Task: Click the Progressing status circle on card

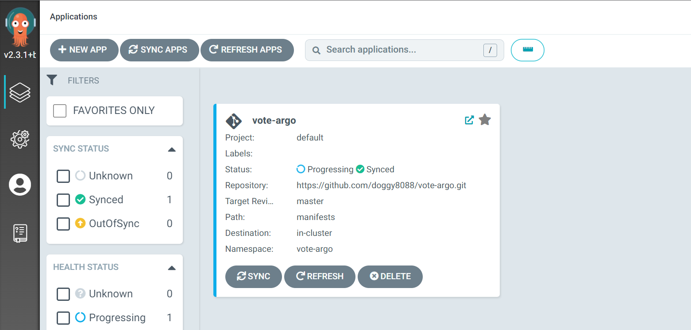Action: click(301, 169)
